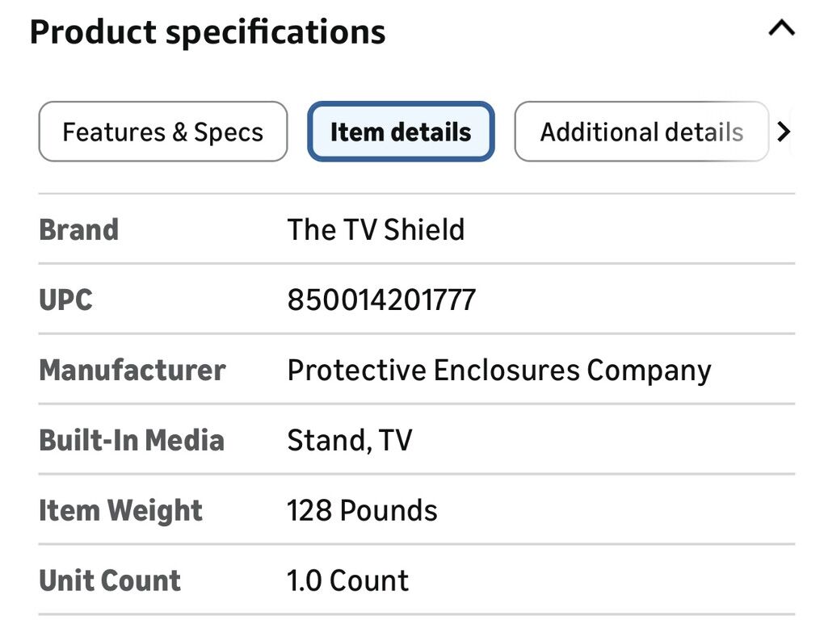Collapse the Product specifications section chevron
This screenshot has width=824, height=620.
click(x=781, y=30)
